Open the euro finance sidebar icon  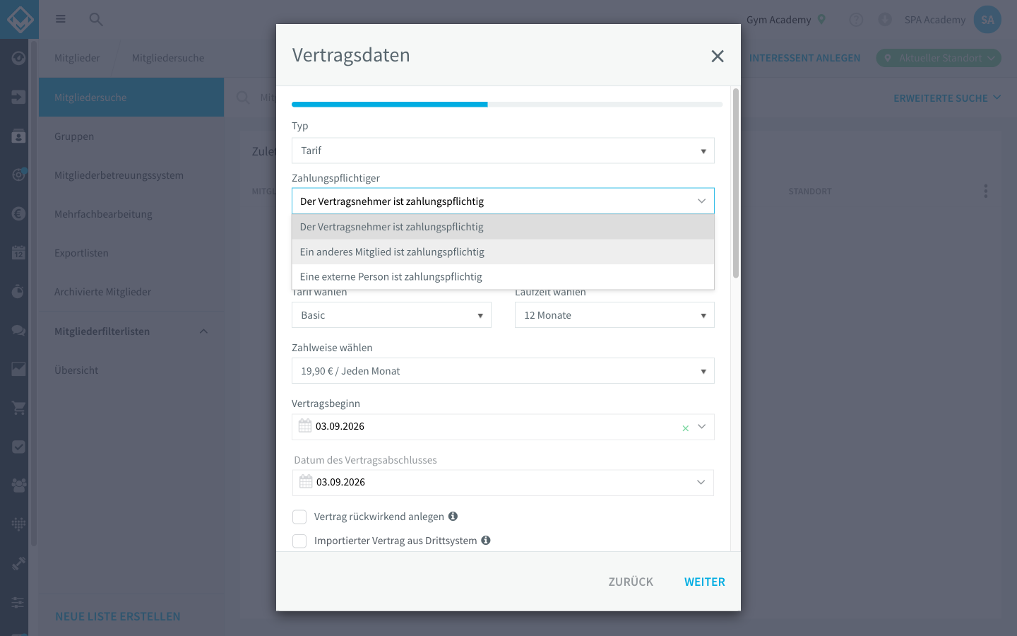[18, 213]
